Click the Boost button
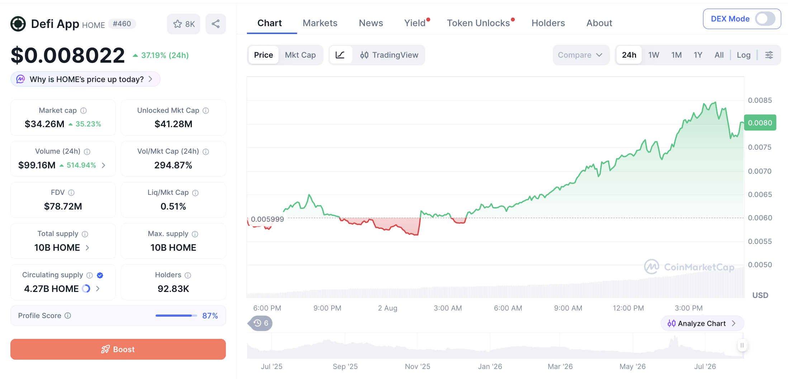788x379 pixels. (118, 349)
